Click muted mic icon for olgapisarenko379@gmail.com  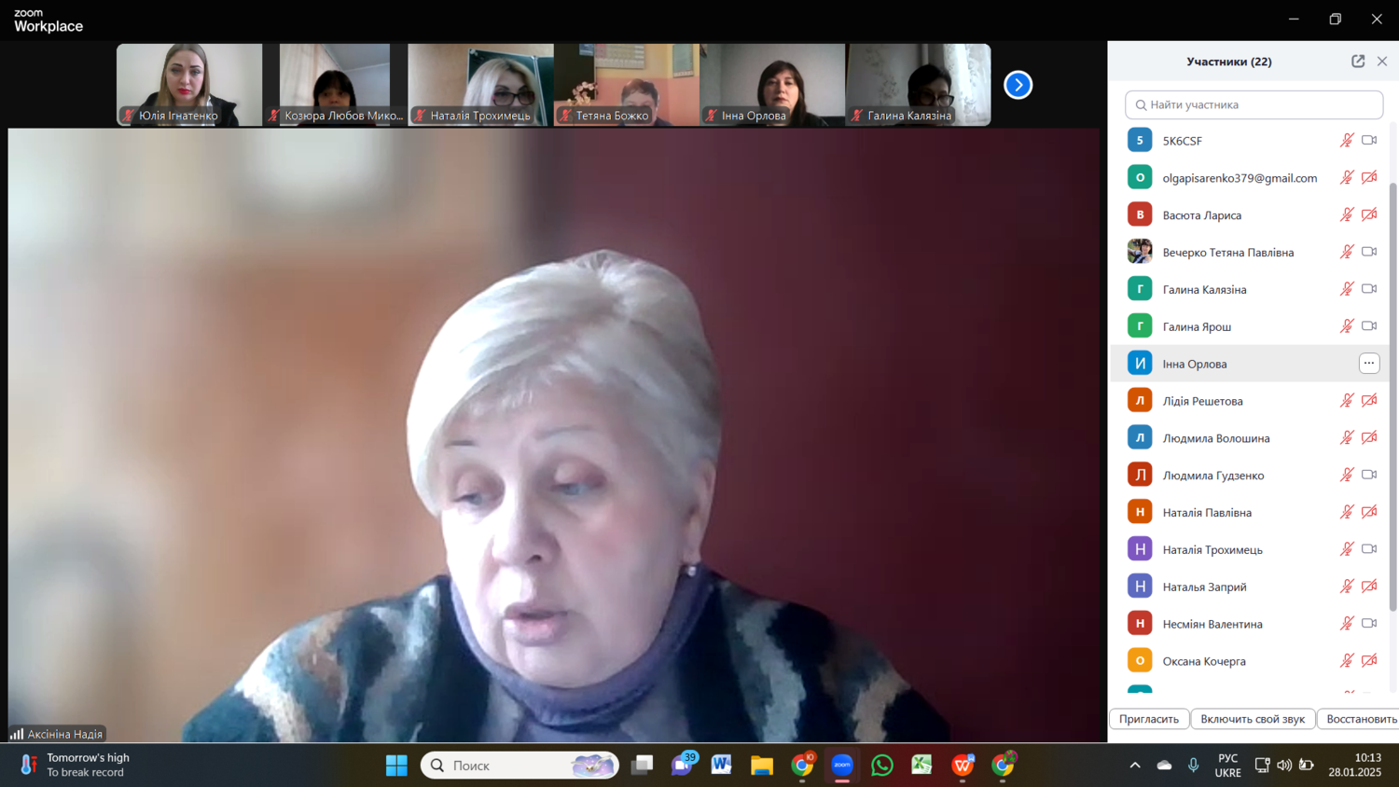pyautogui.click(x=1347, y=178)
